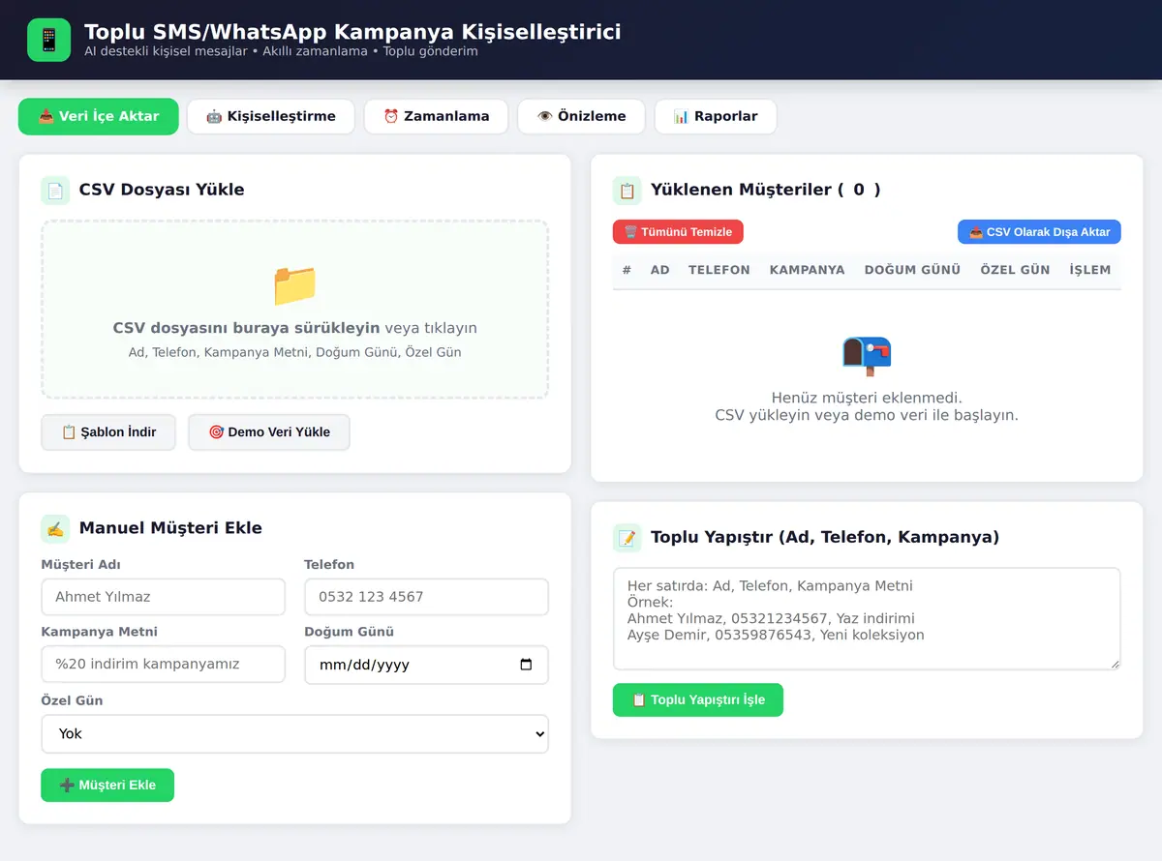1162x861 pixels.
Task: Click the CSV Dosyası Yükle document icon
Action: tap(55, 191)
